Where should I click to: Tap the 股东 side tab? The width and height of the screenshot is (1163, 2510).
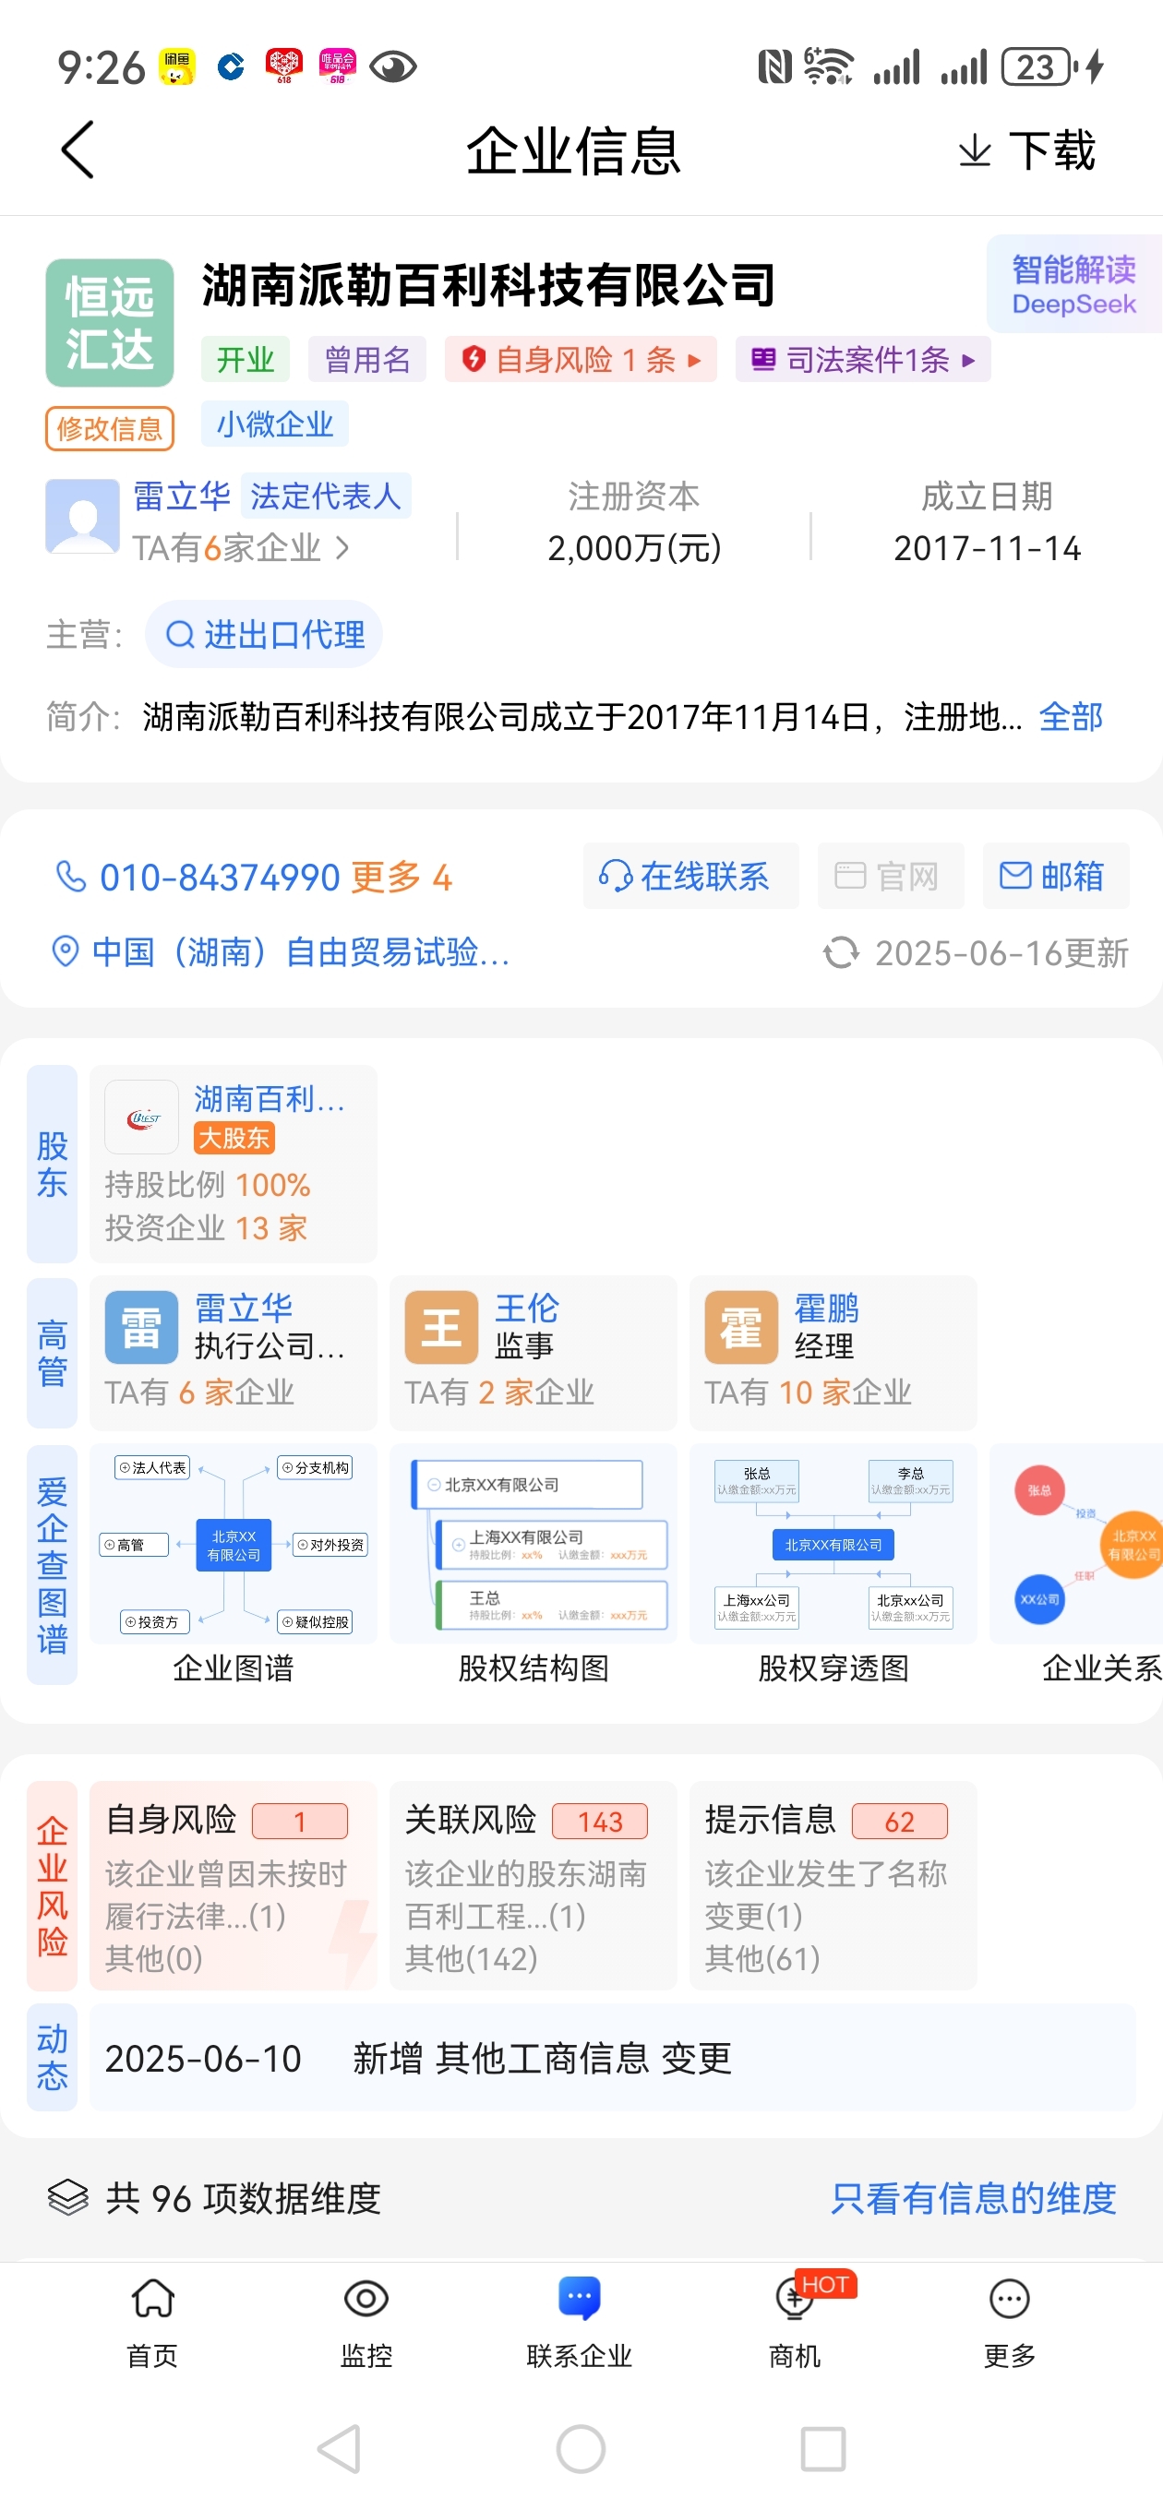pos(52,1164)
